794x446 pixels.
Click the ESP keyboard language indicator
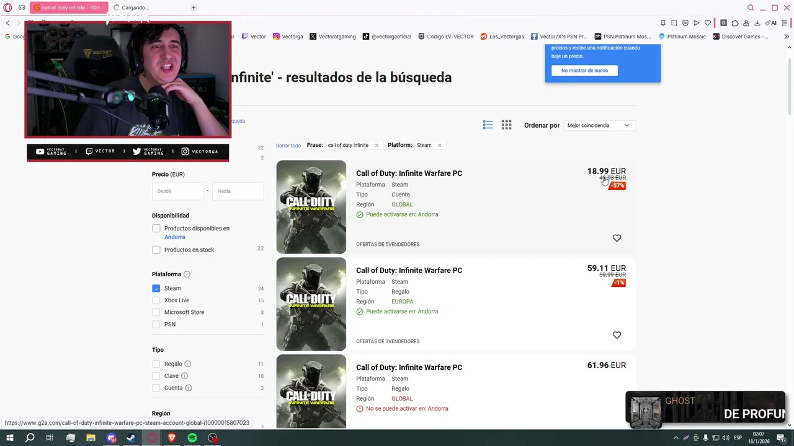738,438
